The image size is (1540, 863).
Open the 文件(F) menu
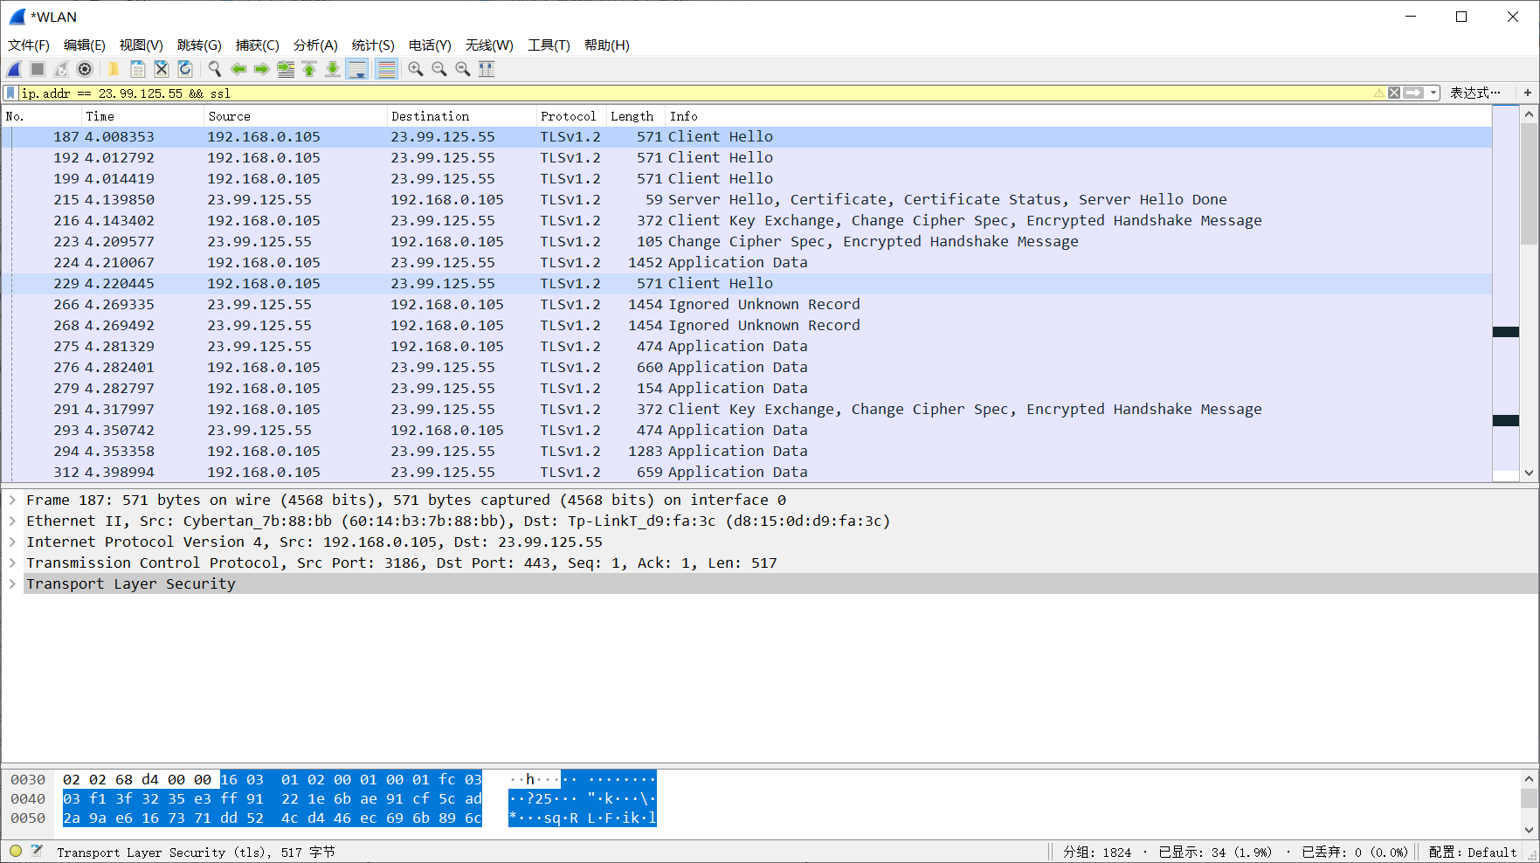coord(29,45)
